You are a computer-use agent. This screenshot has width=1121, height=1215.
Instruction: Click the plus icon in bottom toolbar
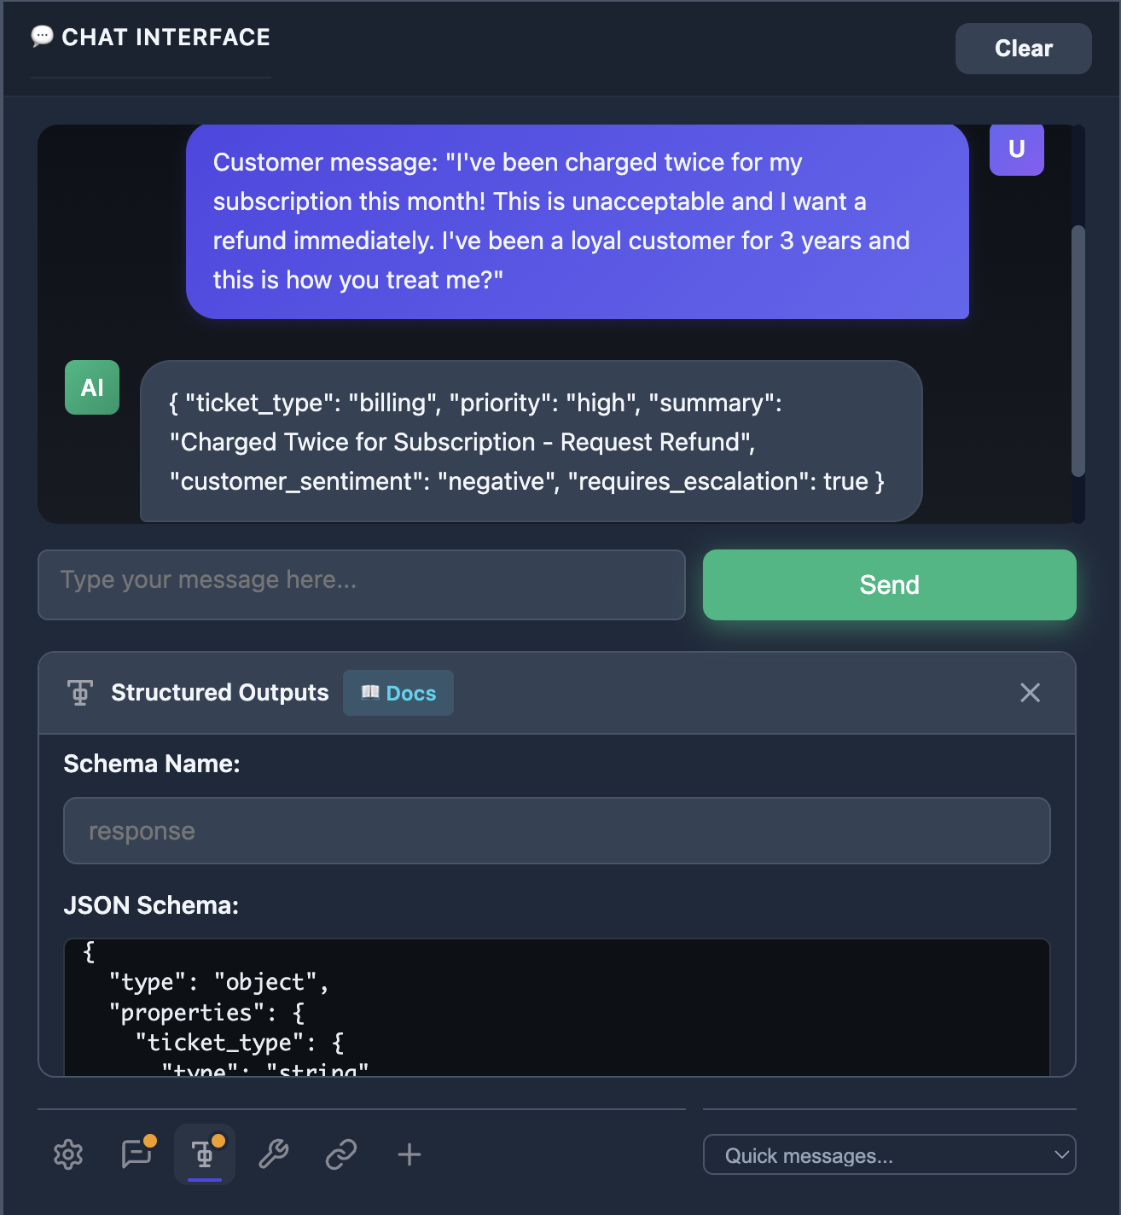pos(409,1154)
